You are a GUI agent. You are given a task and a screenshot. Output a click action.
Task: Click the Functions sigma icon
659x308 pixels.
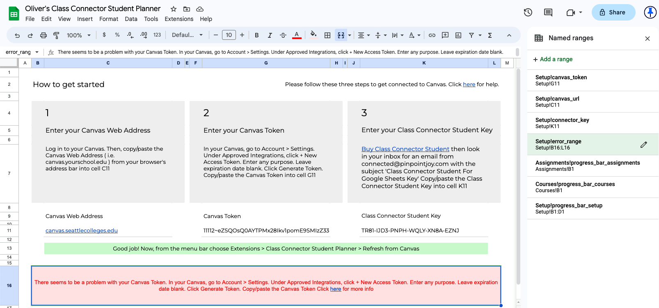[490, 35]
